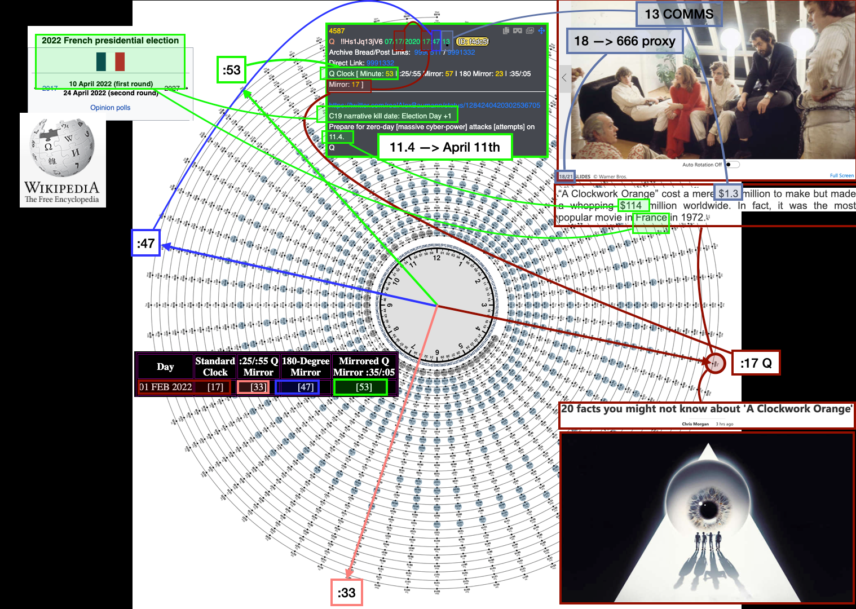
Task: Click the Clockwork Orange eye poster image
Action: (708, 518)
